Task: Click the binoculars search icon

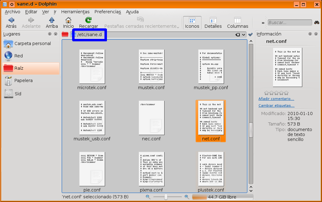Action: pyautogui.click(x=316, y=23)
